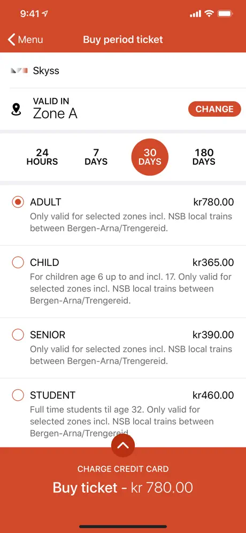This screenshot has width=246, height=533.
Task: Tap Buy ticket - kr 780.00
Action: [123, 488]
